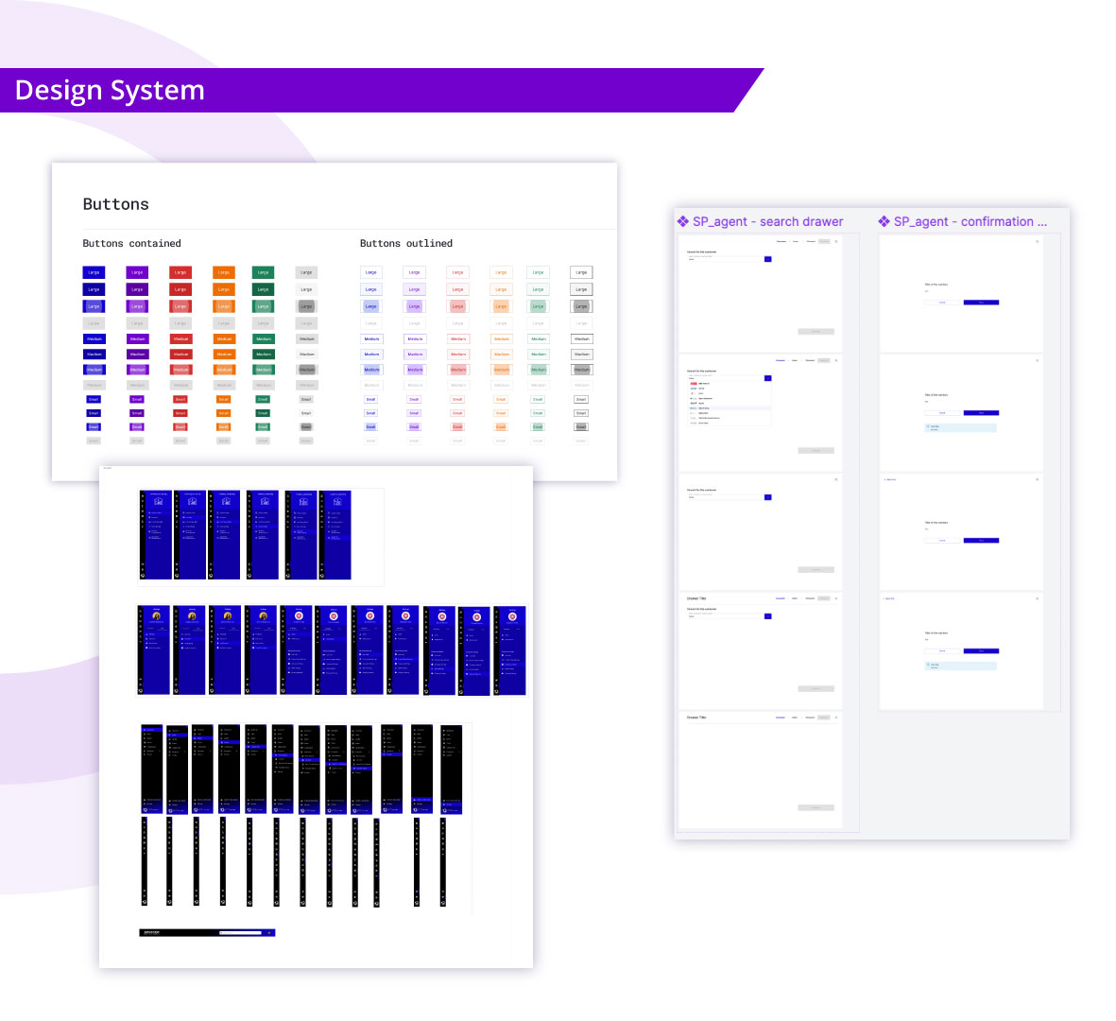Click the ripple-state purple outlined Large button
This screenshot has height=1021, width=1116.
414,306
